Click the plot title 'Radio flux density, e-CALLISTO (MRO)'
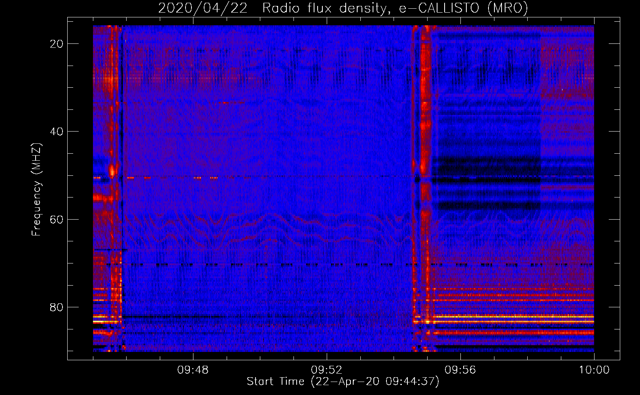 [395, 8]
